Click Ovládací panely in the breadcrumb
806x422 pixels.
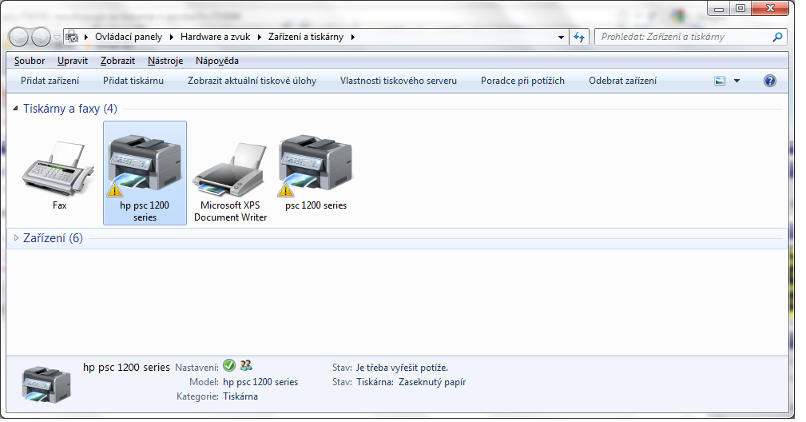(129, 37)
